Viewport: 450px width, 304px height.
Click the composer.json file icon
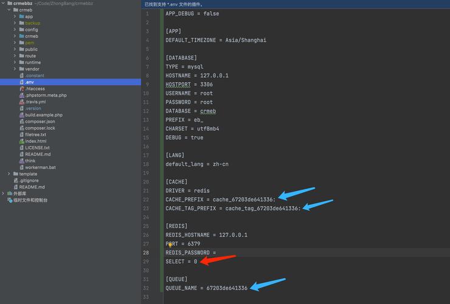pos(21,122)
